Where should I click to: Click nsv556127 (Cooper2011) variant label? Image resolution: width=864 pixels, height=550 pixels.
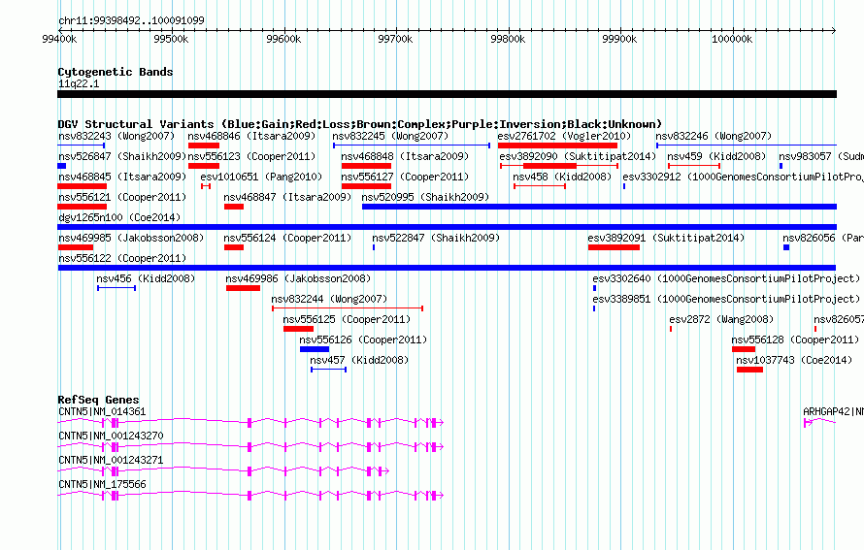(405, 177)
